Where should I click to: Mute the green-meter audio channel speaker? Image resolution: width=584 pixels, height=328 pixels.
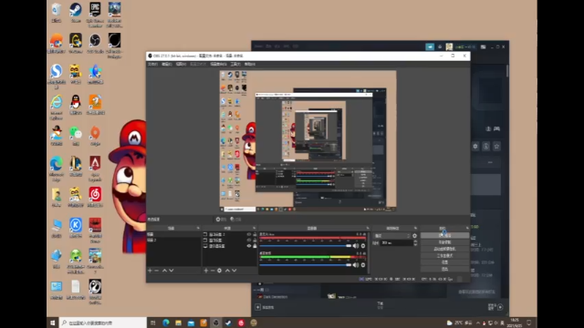[356, 265]
